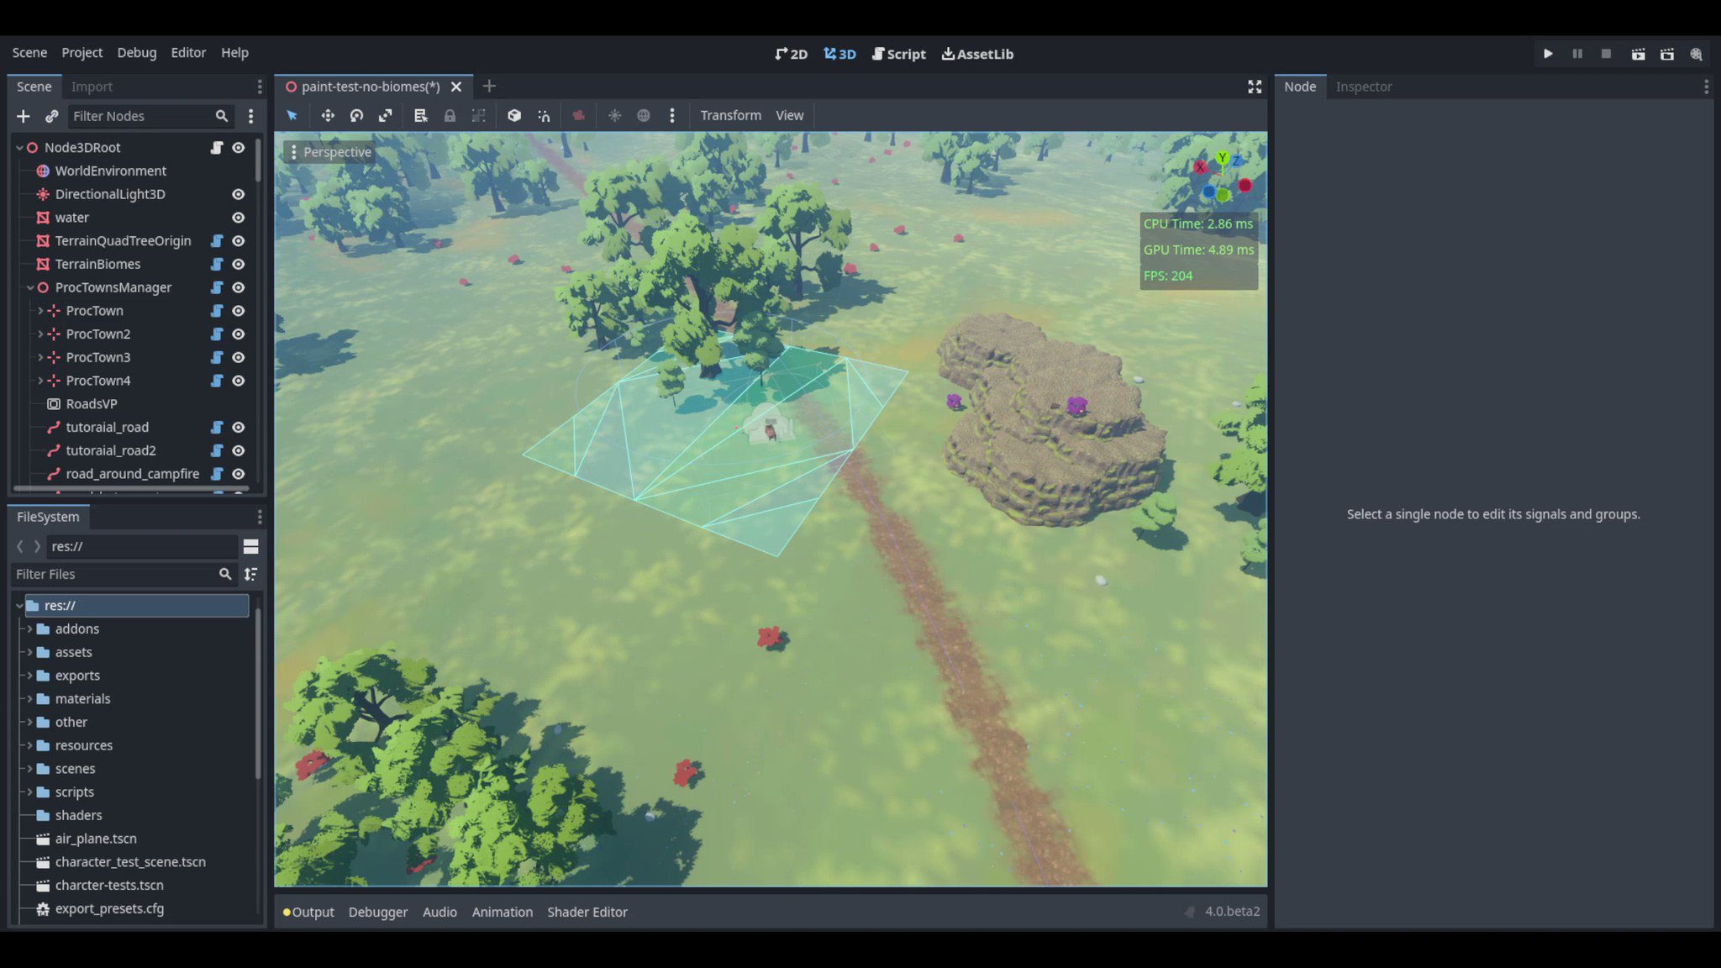Expand the ProcTown2 node
Screen dimensions: 1721x968
coord(39,334)
